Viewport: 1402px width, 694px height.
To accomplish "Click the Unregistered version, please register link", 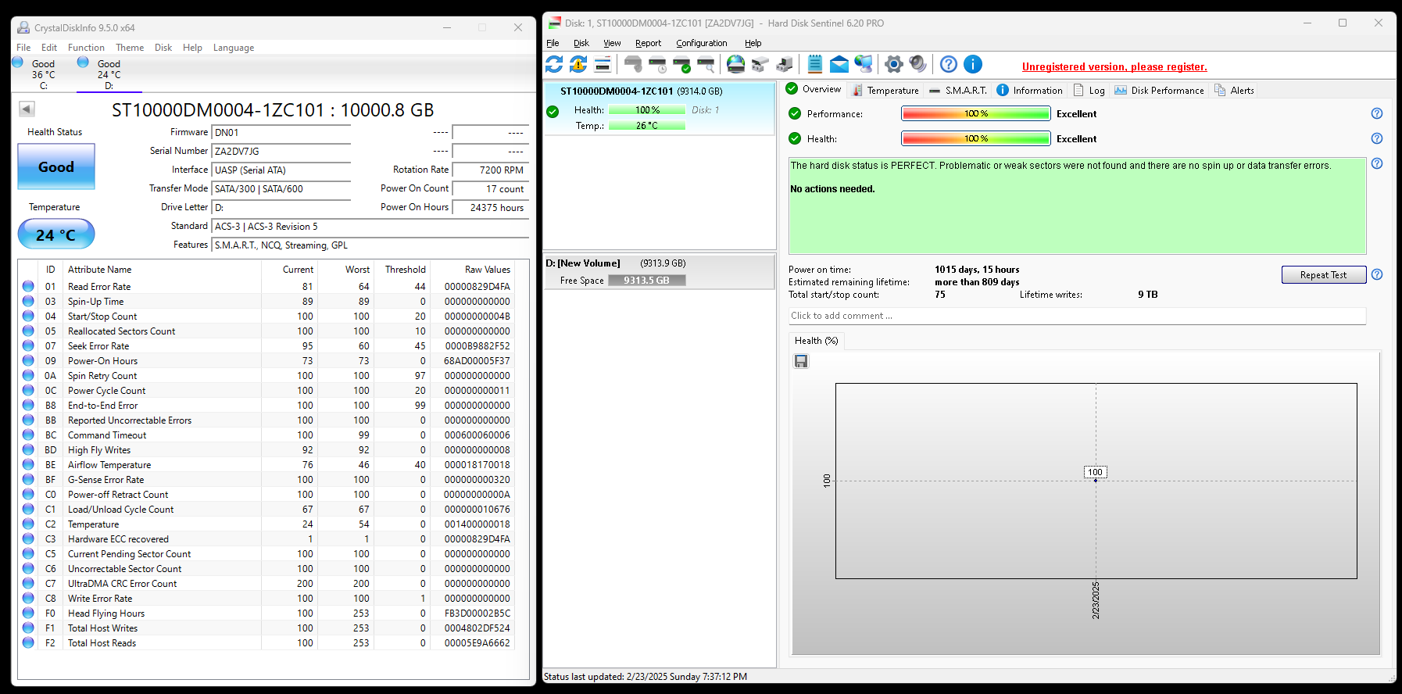I will 1114,67.
